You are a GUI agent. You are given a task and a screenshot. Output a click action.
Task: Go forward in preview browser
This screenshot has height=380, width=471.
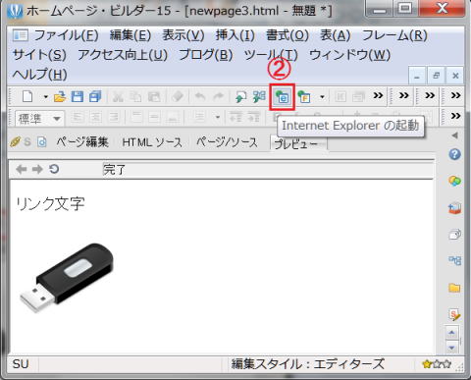37,169
